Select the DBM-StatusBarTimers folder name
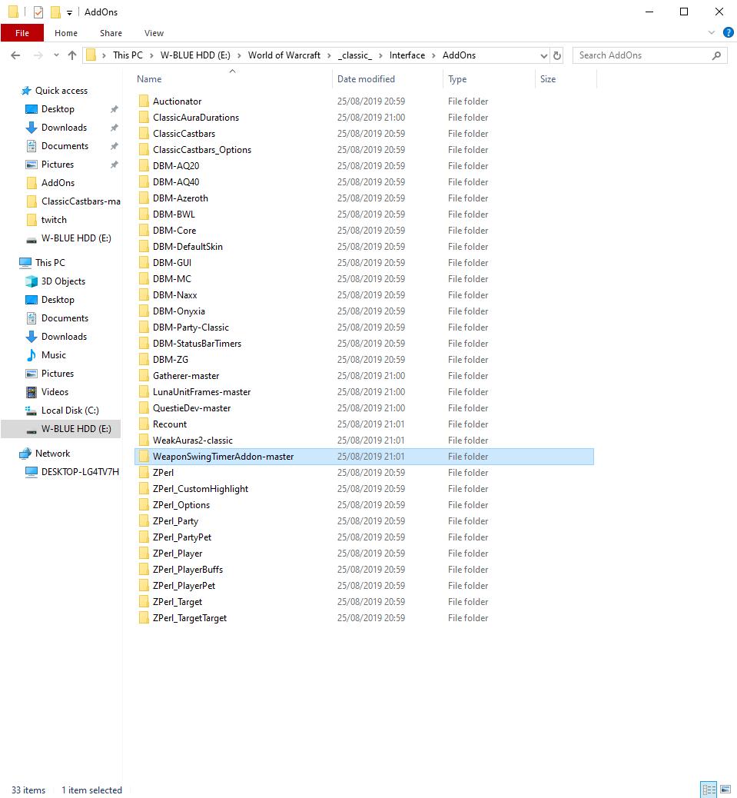Screen dimensions: 737x798 (x=197, y=344)
